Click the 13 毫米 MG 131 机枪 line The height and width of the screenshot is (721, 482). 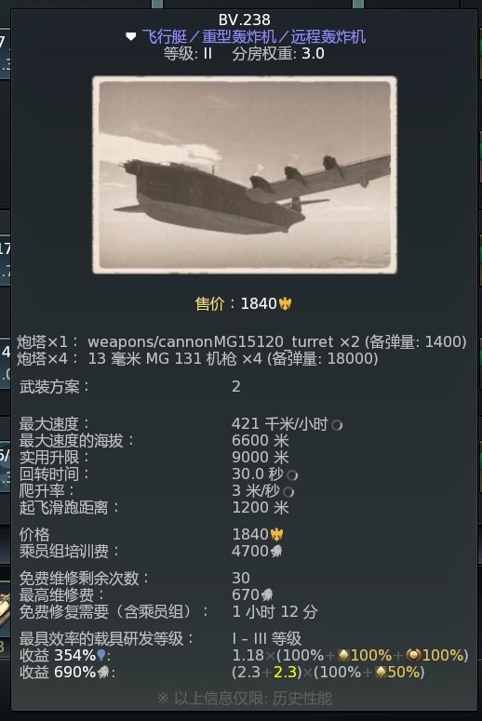coord(197,359)
